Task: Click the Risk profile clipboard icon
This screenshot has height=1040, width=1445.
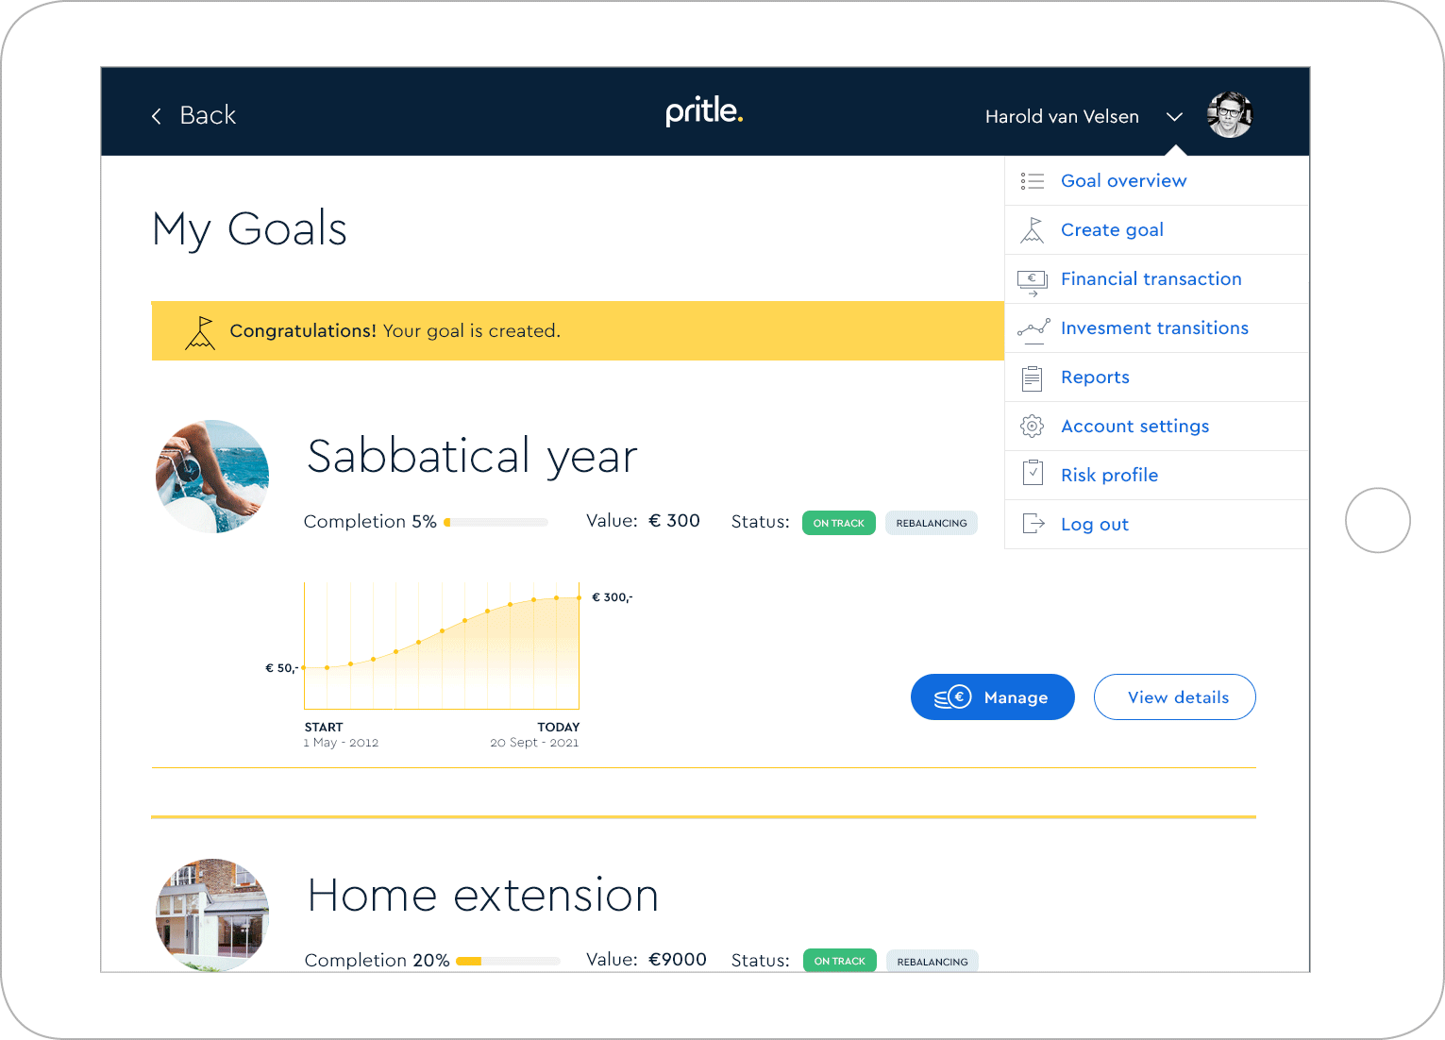Action: [1033, 473]
